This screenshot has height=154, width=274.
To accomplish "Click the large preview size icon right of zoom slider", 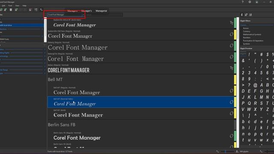I will [x=237, y=151].
